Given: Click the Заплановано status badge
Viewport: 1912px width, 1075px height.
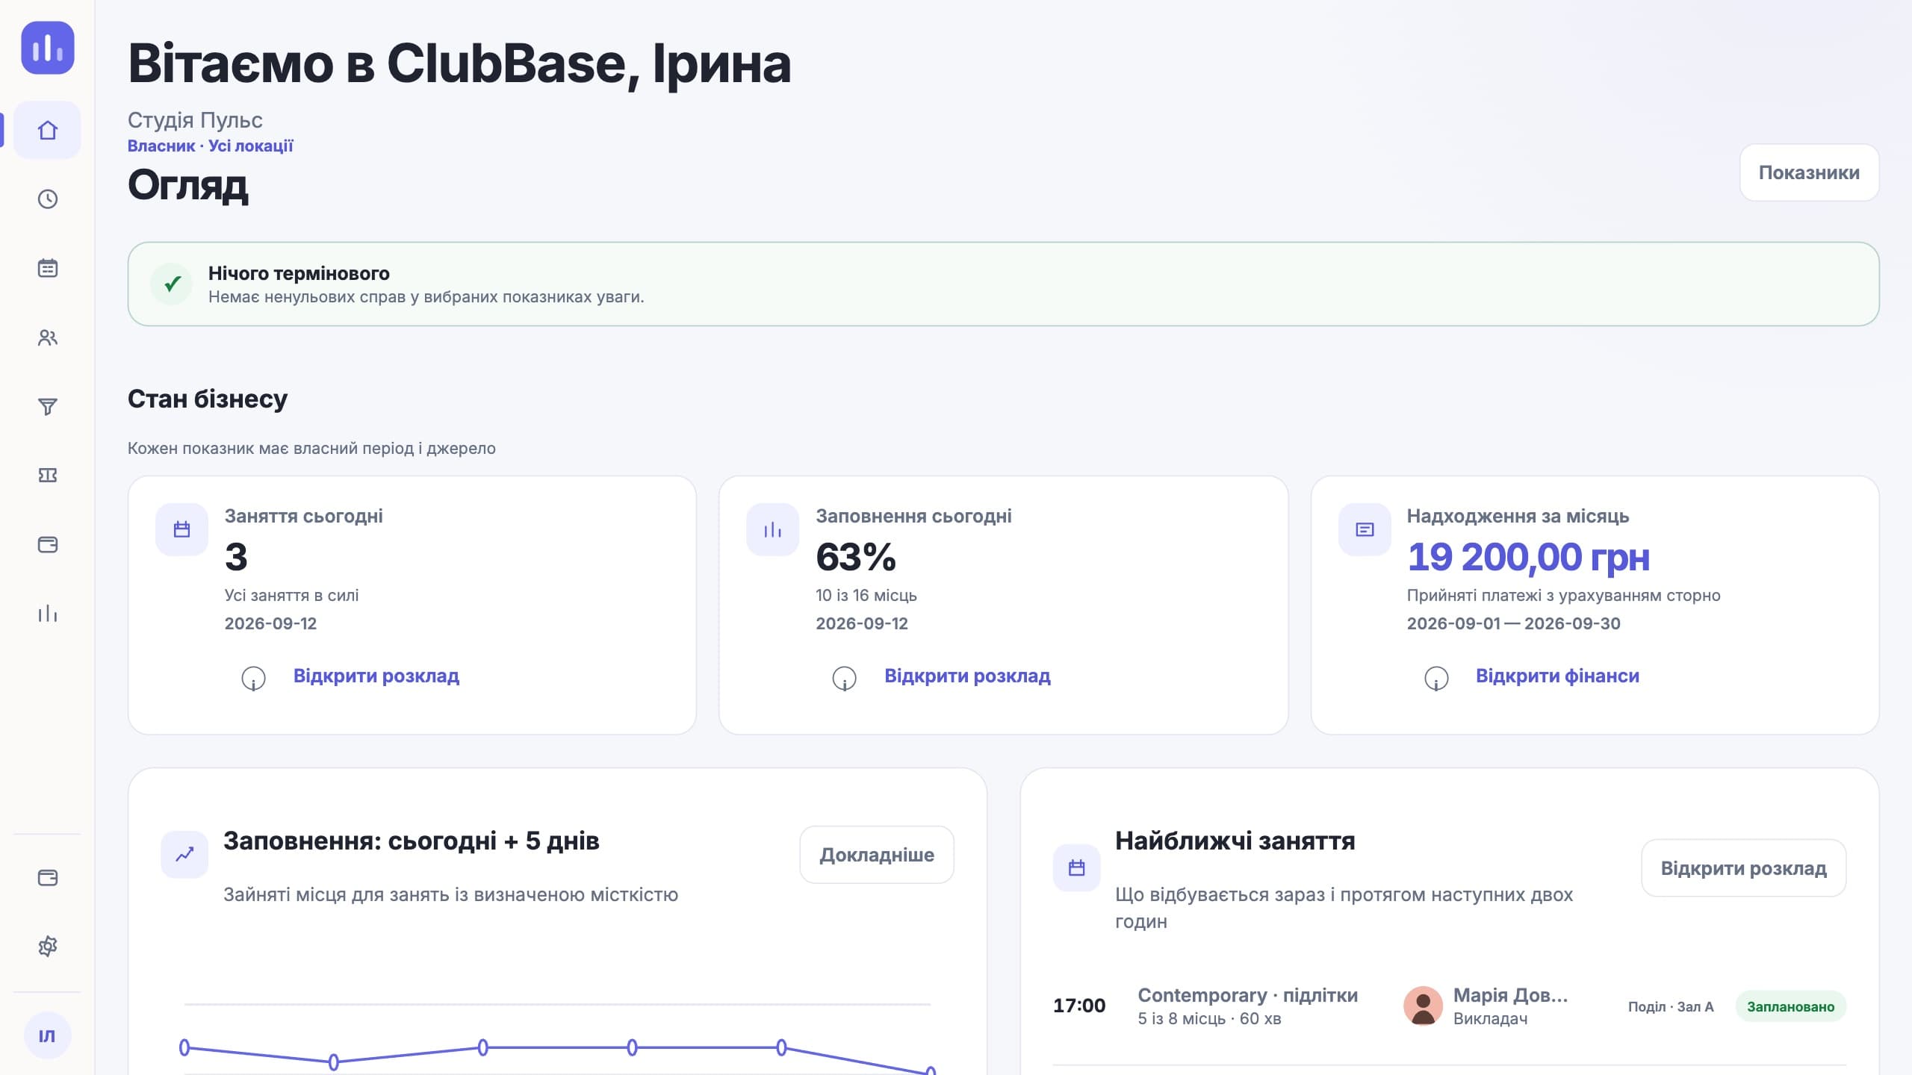Looking at the screenshot, I should pos(1790,1006).
